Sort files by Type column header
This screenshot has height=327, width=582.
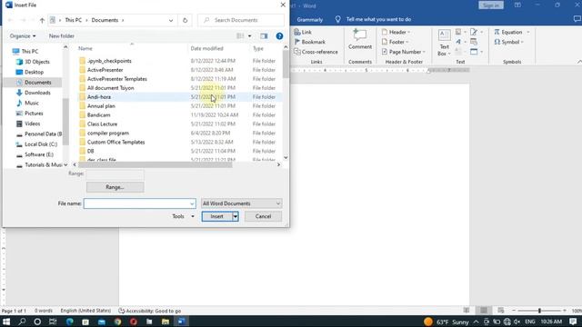(x=258, y=48)
